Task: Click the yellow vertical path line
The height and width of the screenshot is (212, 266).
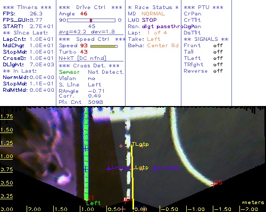Action: 132,176
